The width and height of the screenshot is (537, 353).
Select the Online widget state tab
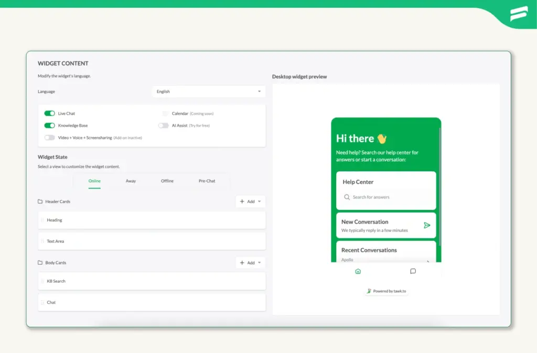[94, 181]
